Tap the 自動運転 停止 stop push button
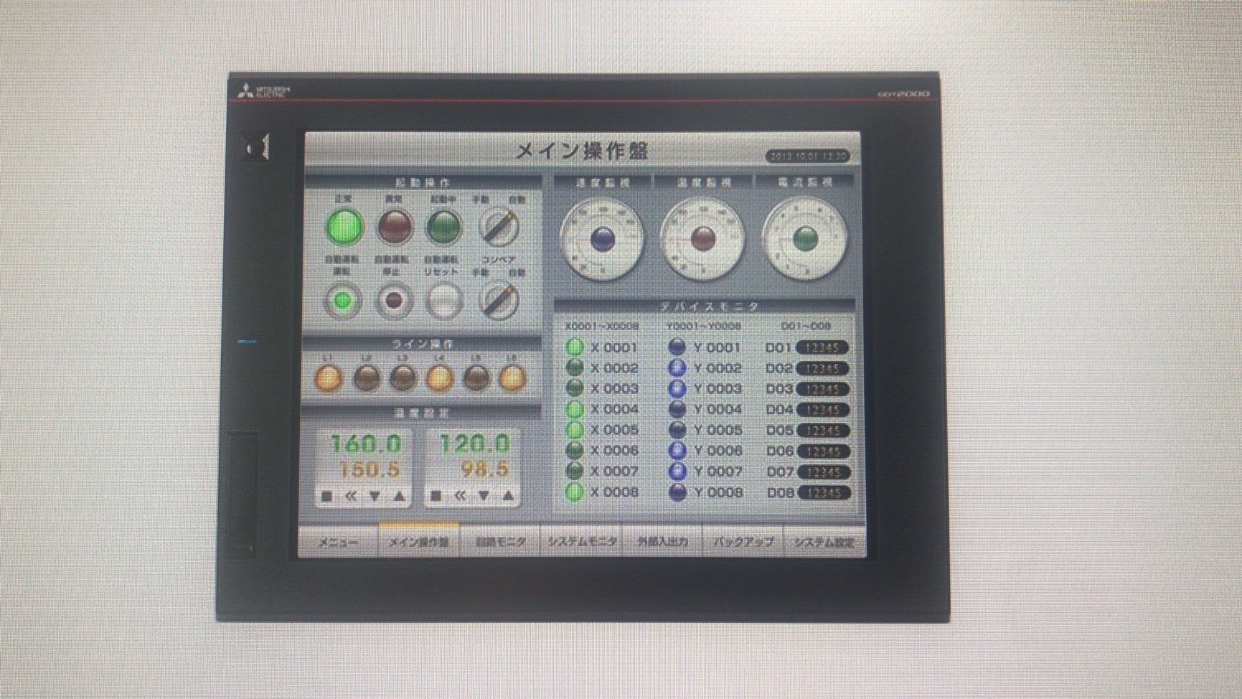Screen dimensions: 1242x699 pos(393,300)
